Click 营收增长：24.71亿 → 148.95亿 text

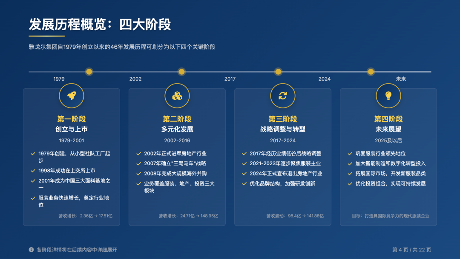pyautogui.click(x=188, y=216)
